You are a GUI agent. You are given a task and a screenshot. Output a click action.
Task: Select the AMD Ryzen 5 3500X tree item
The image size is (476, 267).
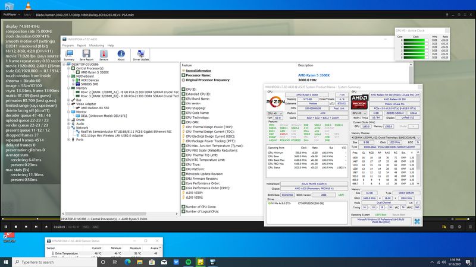(x=95, y=72)
